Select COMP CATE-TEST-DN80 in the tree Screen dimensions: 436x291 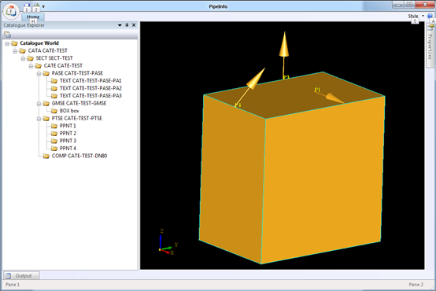click(79, 156)
